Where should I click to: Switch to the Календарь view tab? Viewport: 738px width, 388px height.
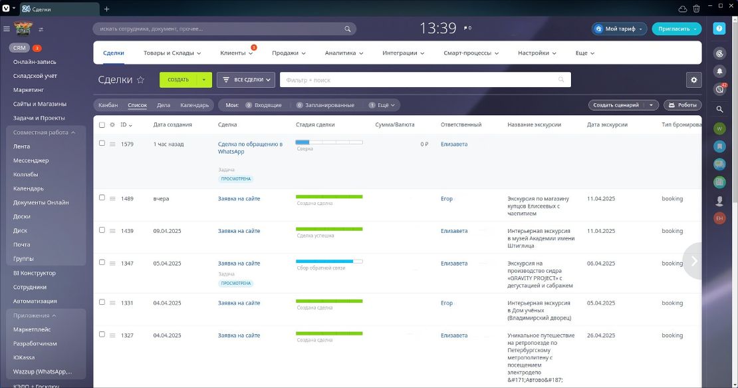pyautogui.click(x=194, y=105)
